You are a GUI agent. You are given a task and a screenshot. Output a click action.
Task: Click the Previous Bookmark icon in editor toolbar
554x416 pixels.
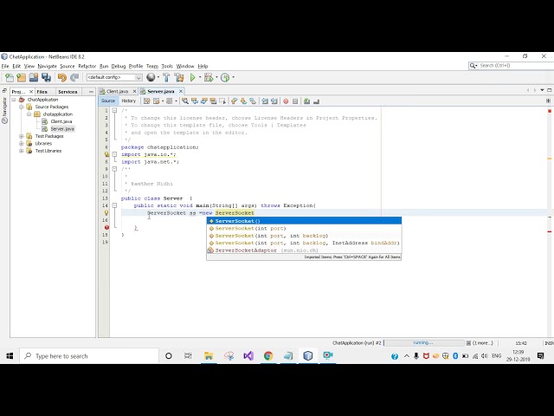[234, 101]
